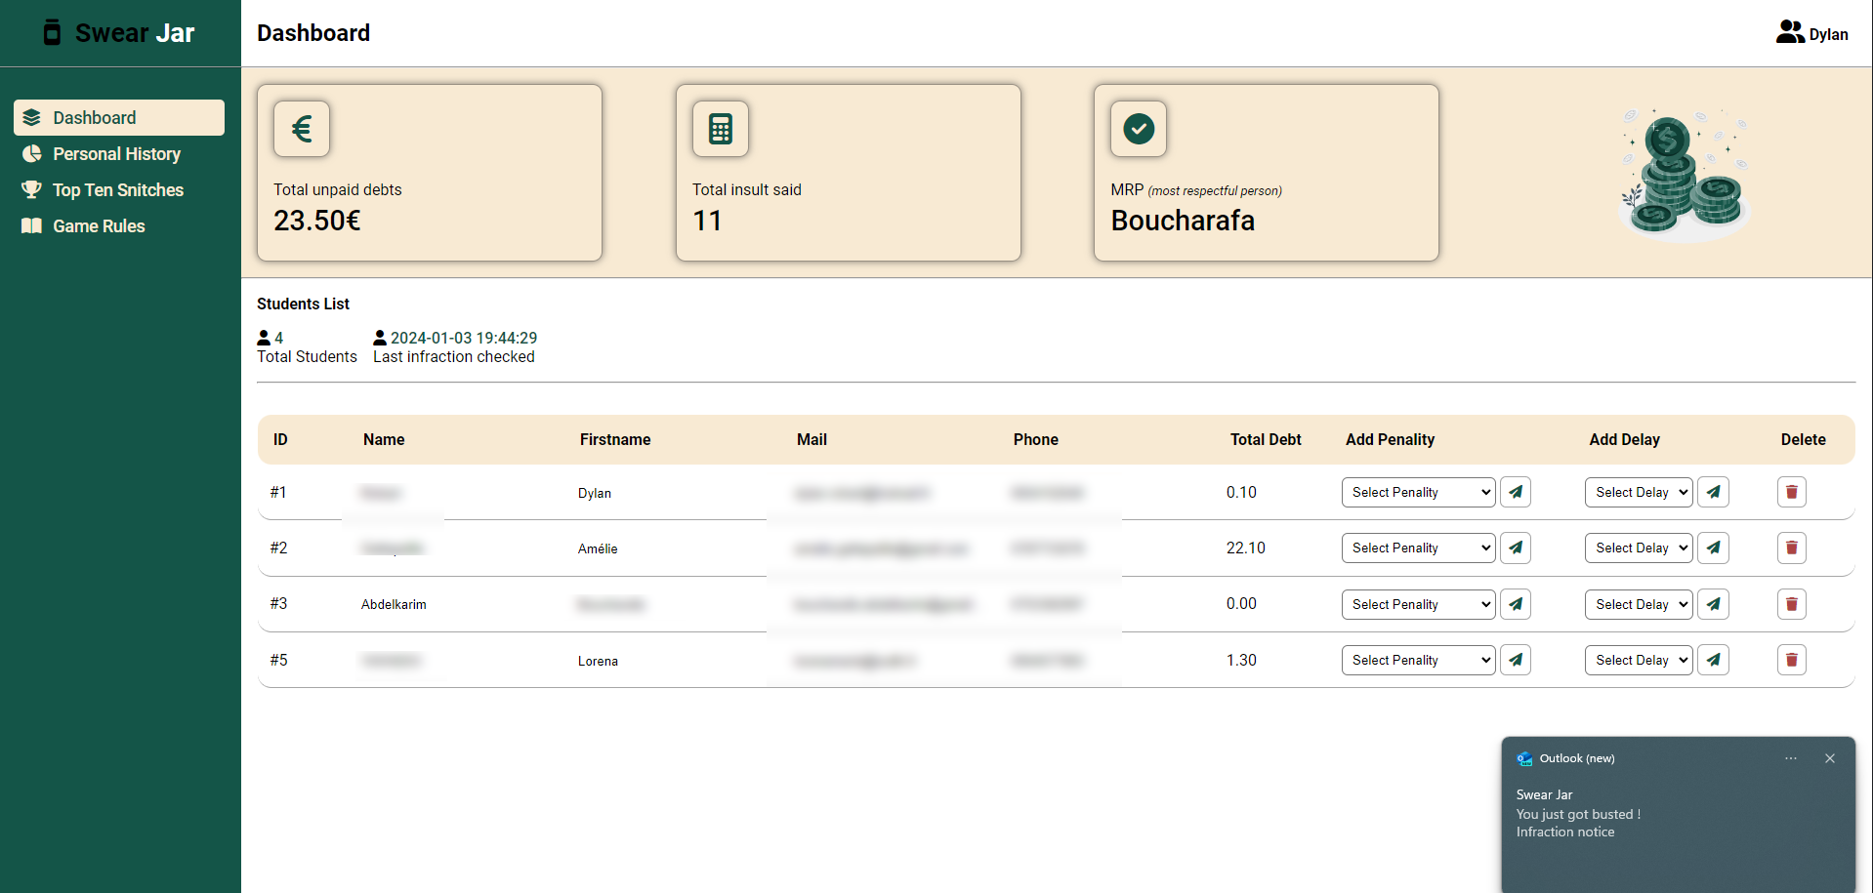The image size is (1873, 893).
Task: Click the checkmark icon in MRP card
Action: click(x=1139, y=129)
